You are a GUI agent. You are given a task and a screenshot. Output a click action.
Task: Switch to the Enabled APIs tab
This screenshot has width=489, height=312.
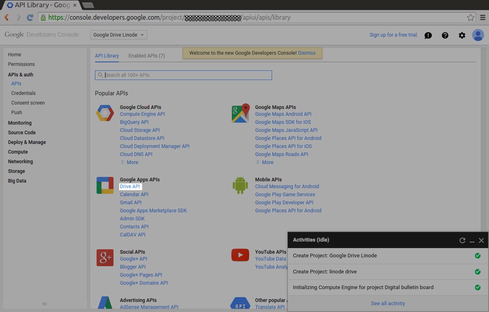click(147, 55)
